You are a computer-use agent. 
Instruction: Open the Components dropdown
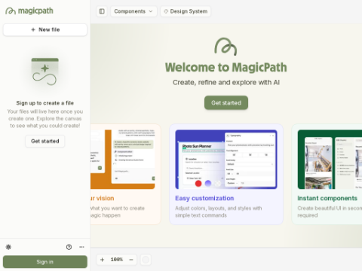[x=133, y=11]
